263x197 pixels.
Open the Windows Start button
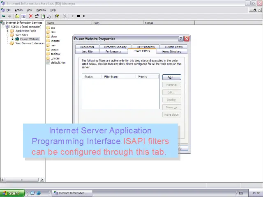tap(12, 193)
